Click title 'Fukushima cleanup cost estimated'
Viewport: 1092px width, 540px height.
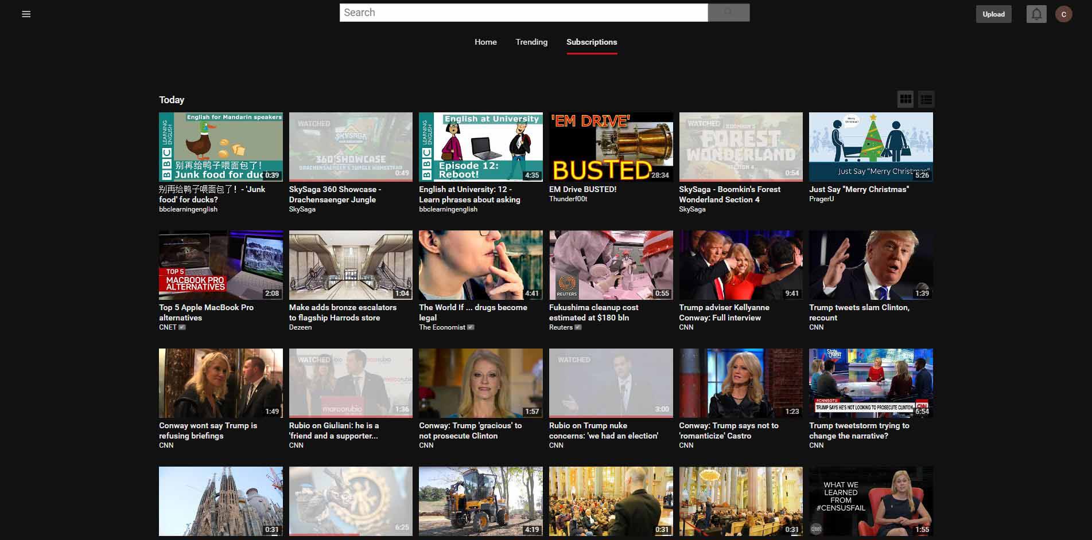pos(593,312)
